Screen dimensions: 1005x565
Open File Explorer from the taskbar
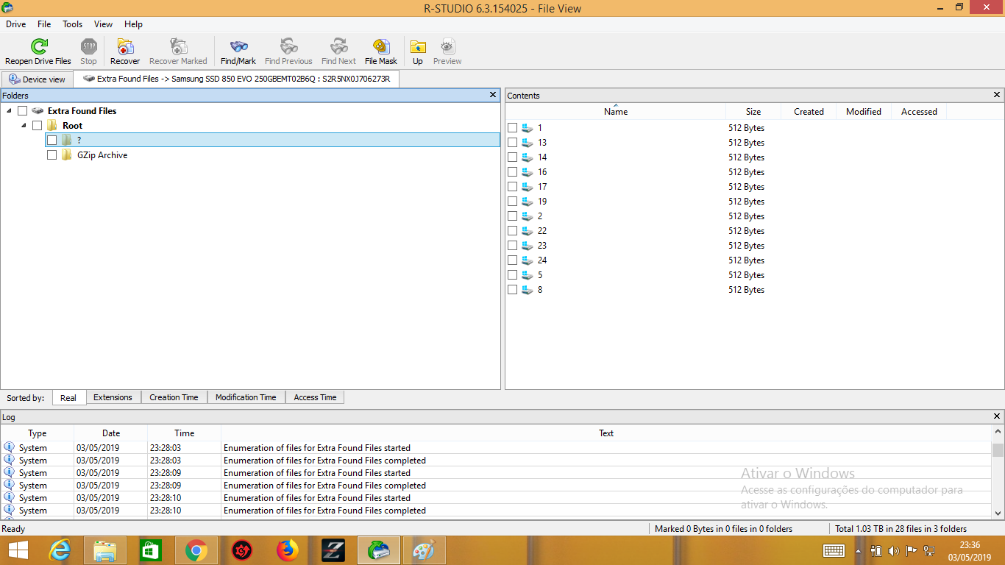[x=105, y=550]
